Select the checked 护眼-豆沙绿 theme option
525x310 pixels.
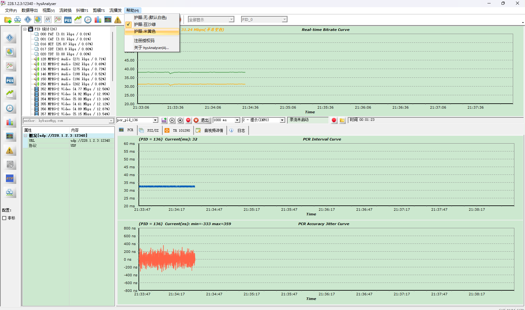click(145, 24)
